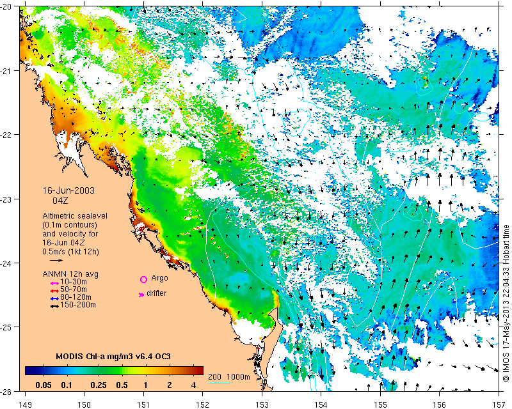Click the dark blue colorbar end
This screenshot has height=409, width=512.
click(29, 371)
